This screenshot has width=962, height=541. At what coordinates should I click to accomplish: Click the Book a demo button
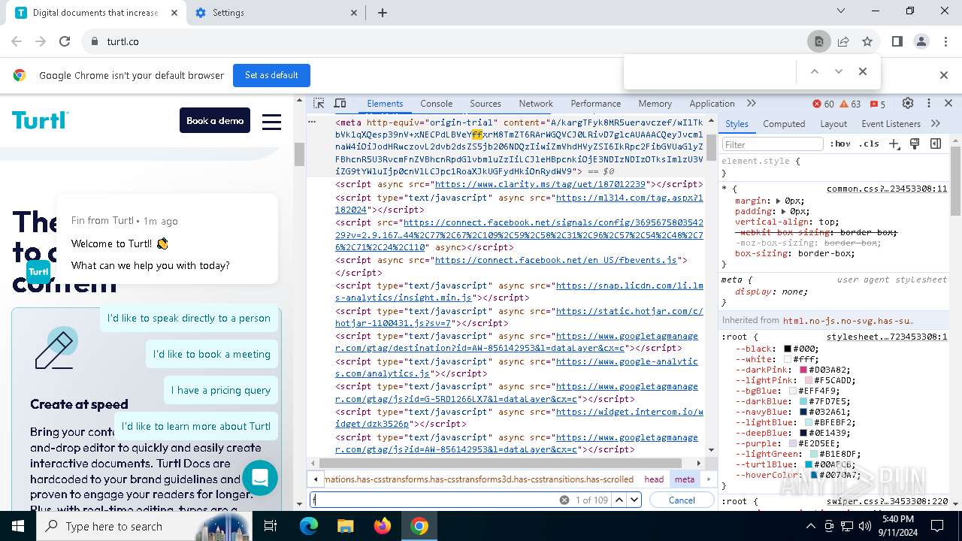[215, 120]
